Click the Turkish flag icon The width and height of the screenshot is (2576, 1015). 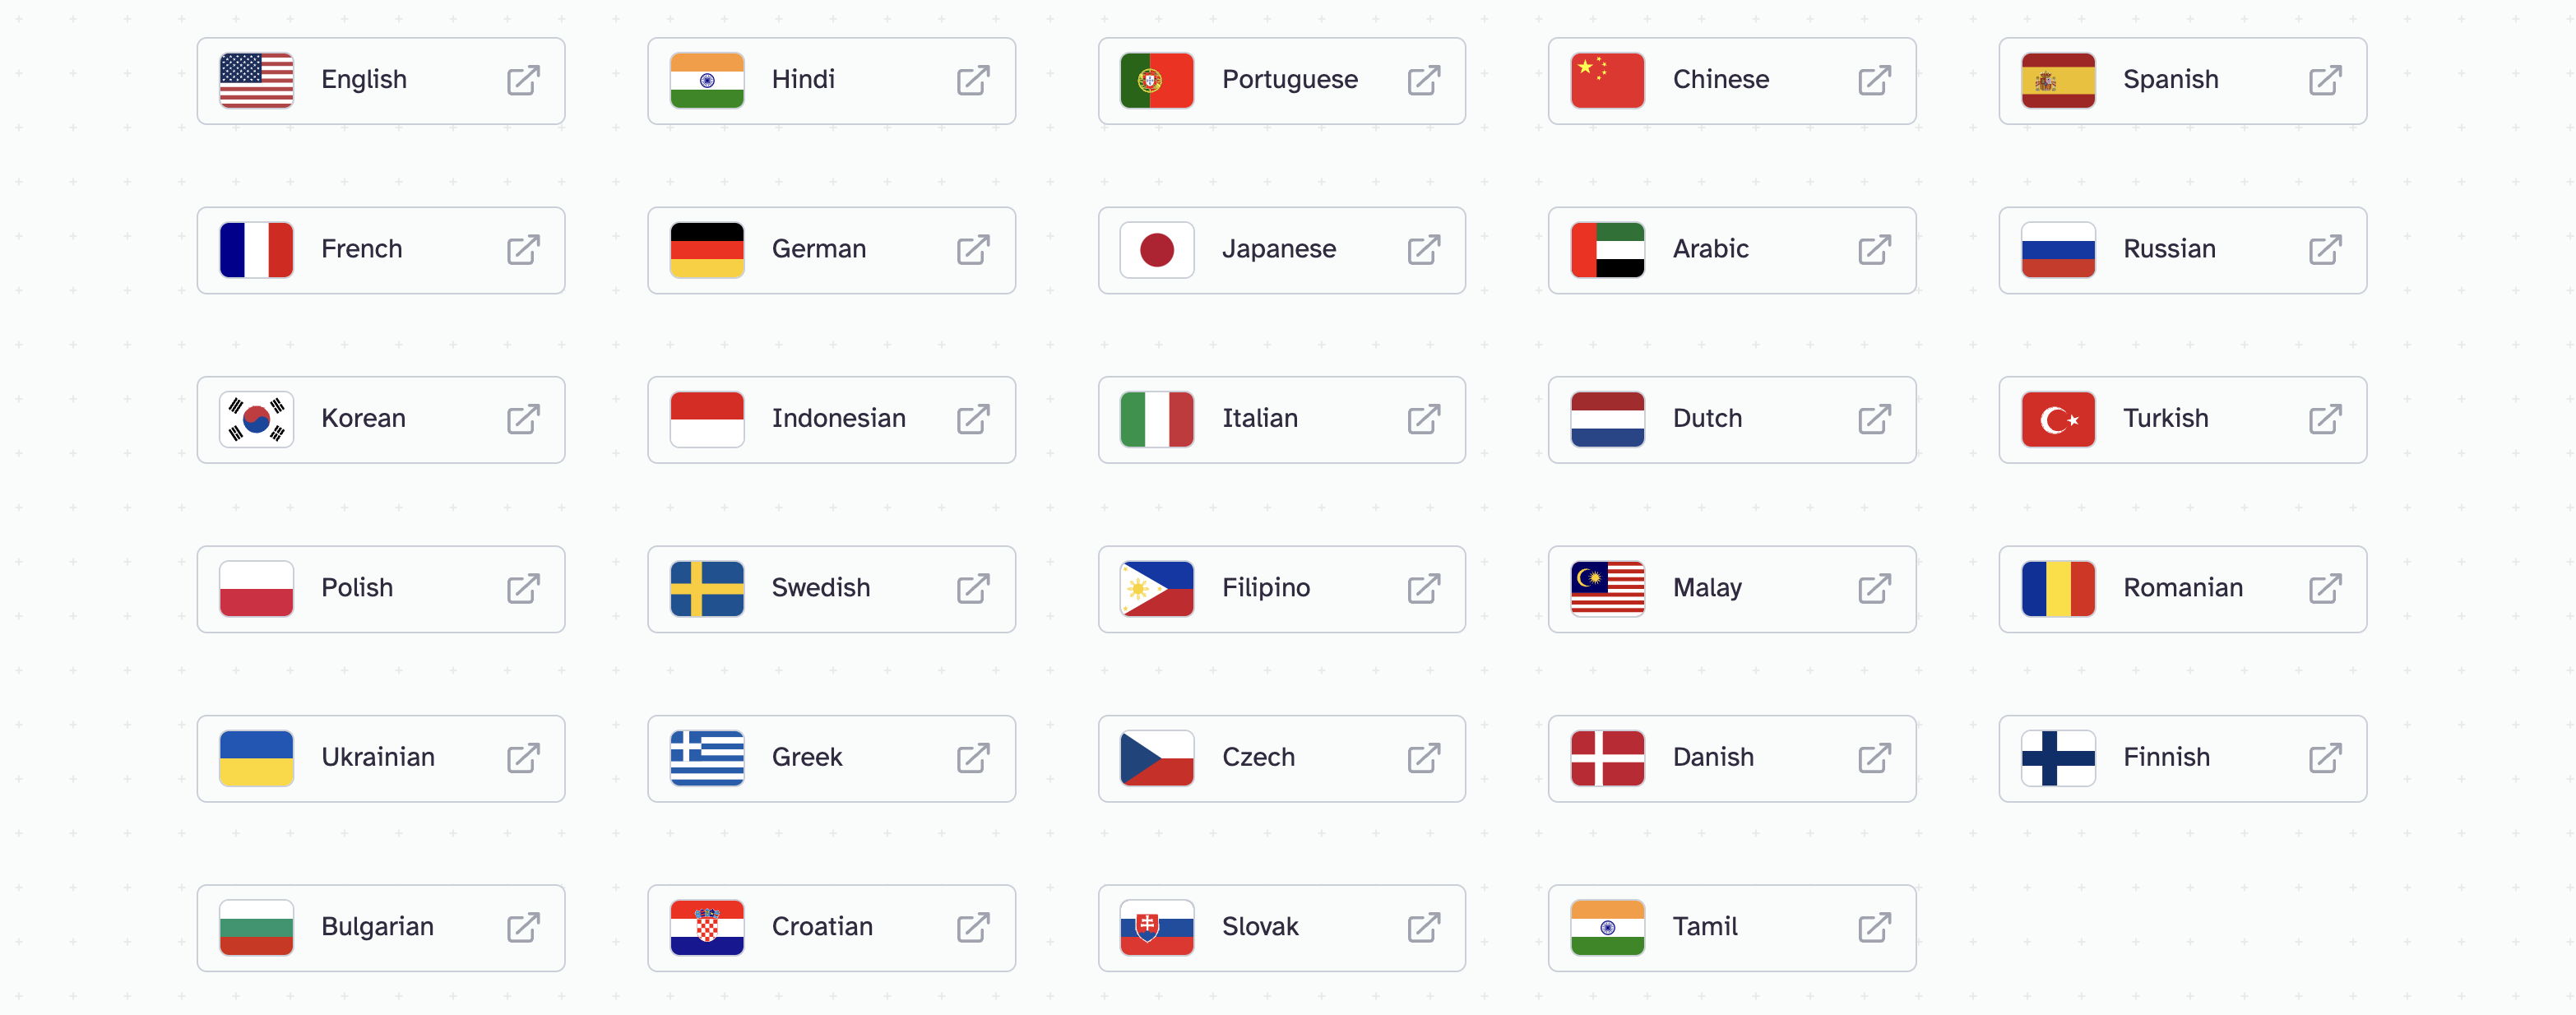pos(2058,419)
